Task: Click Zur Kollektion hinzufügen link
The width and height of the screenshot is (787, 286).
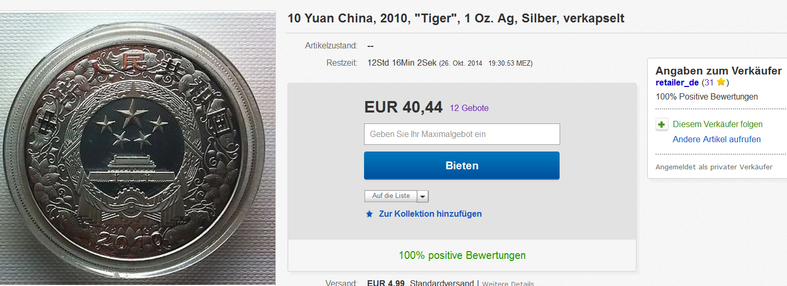Action: pos(430,214)
